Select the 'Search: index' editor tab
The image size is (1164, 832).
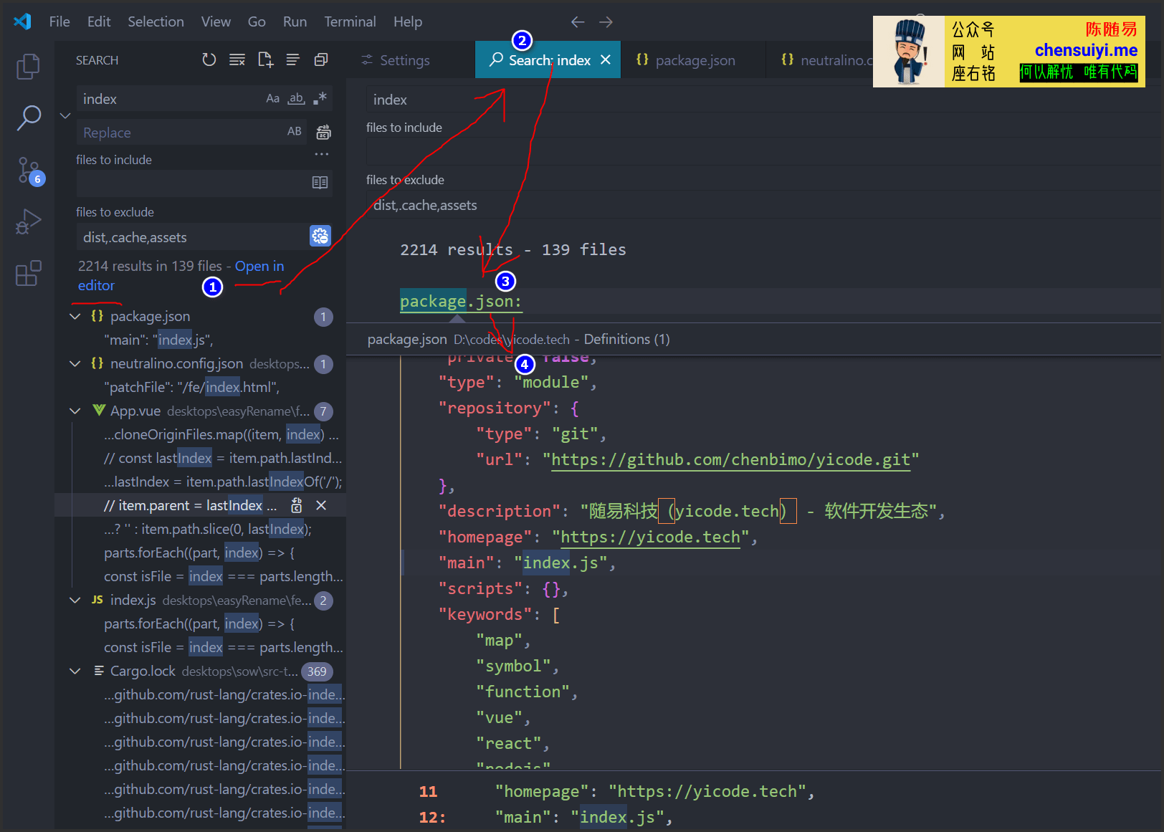tap(549, 60)
